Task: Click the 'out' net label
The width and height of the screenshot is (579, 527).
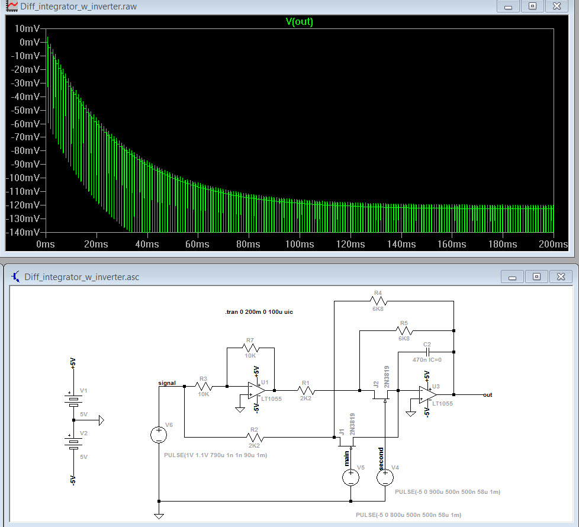Action: click(487, 395)
